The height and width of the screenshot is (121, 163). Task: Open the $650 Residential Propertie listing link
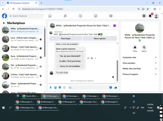tap(78, 34)
